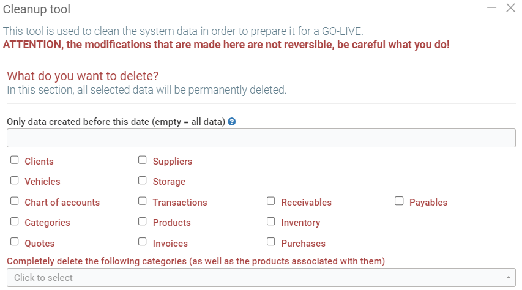The height and width of the screenshot is (290, 522).
Task: Check the Inventory option
Action: pyautogui.click(x=271, y=221)
